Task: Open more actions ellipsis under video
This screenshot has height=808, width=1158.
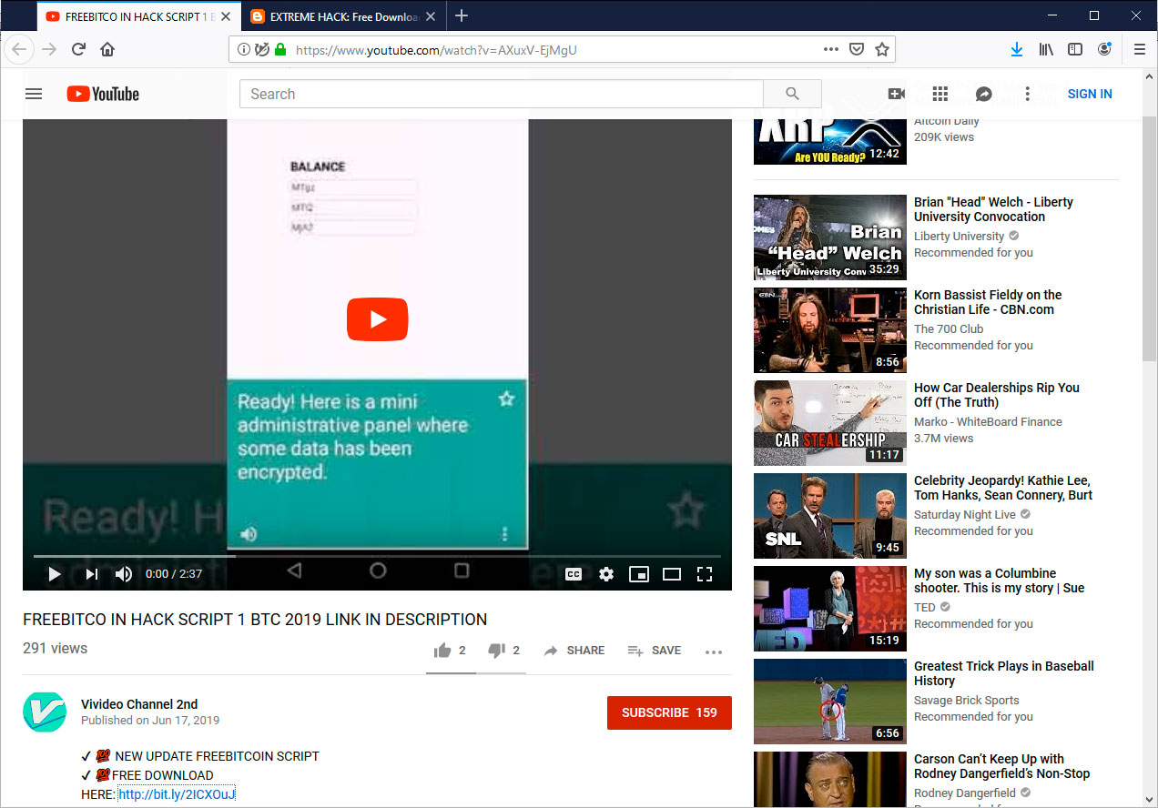Action: [714, 651]
